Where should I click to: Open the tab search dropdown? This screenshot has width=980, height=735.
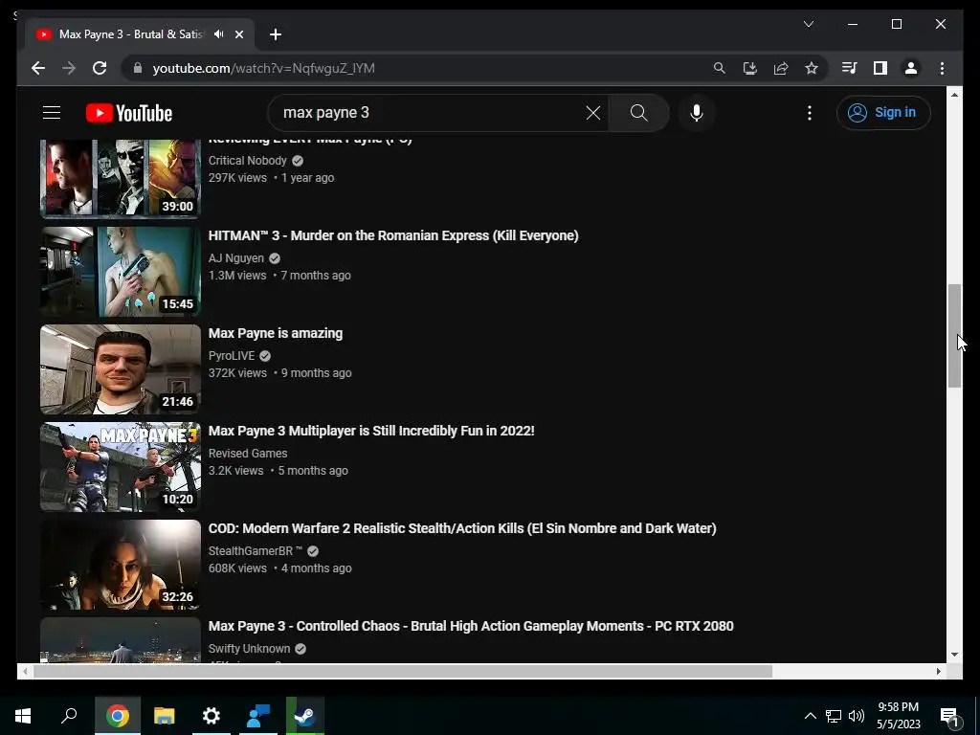[808, 24]
